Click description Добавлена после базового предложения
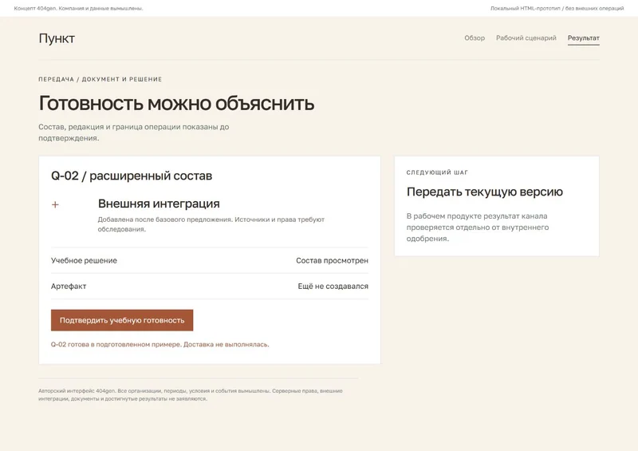This screenshot has width=638, height=451. pos(211,224)
